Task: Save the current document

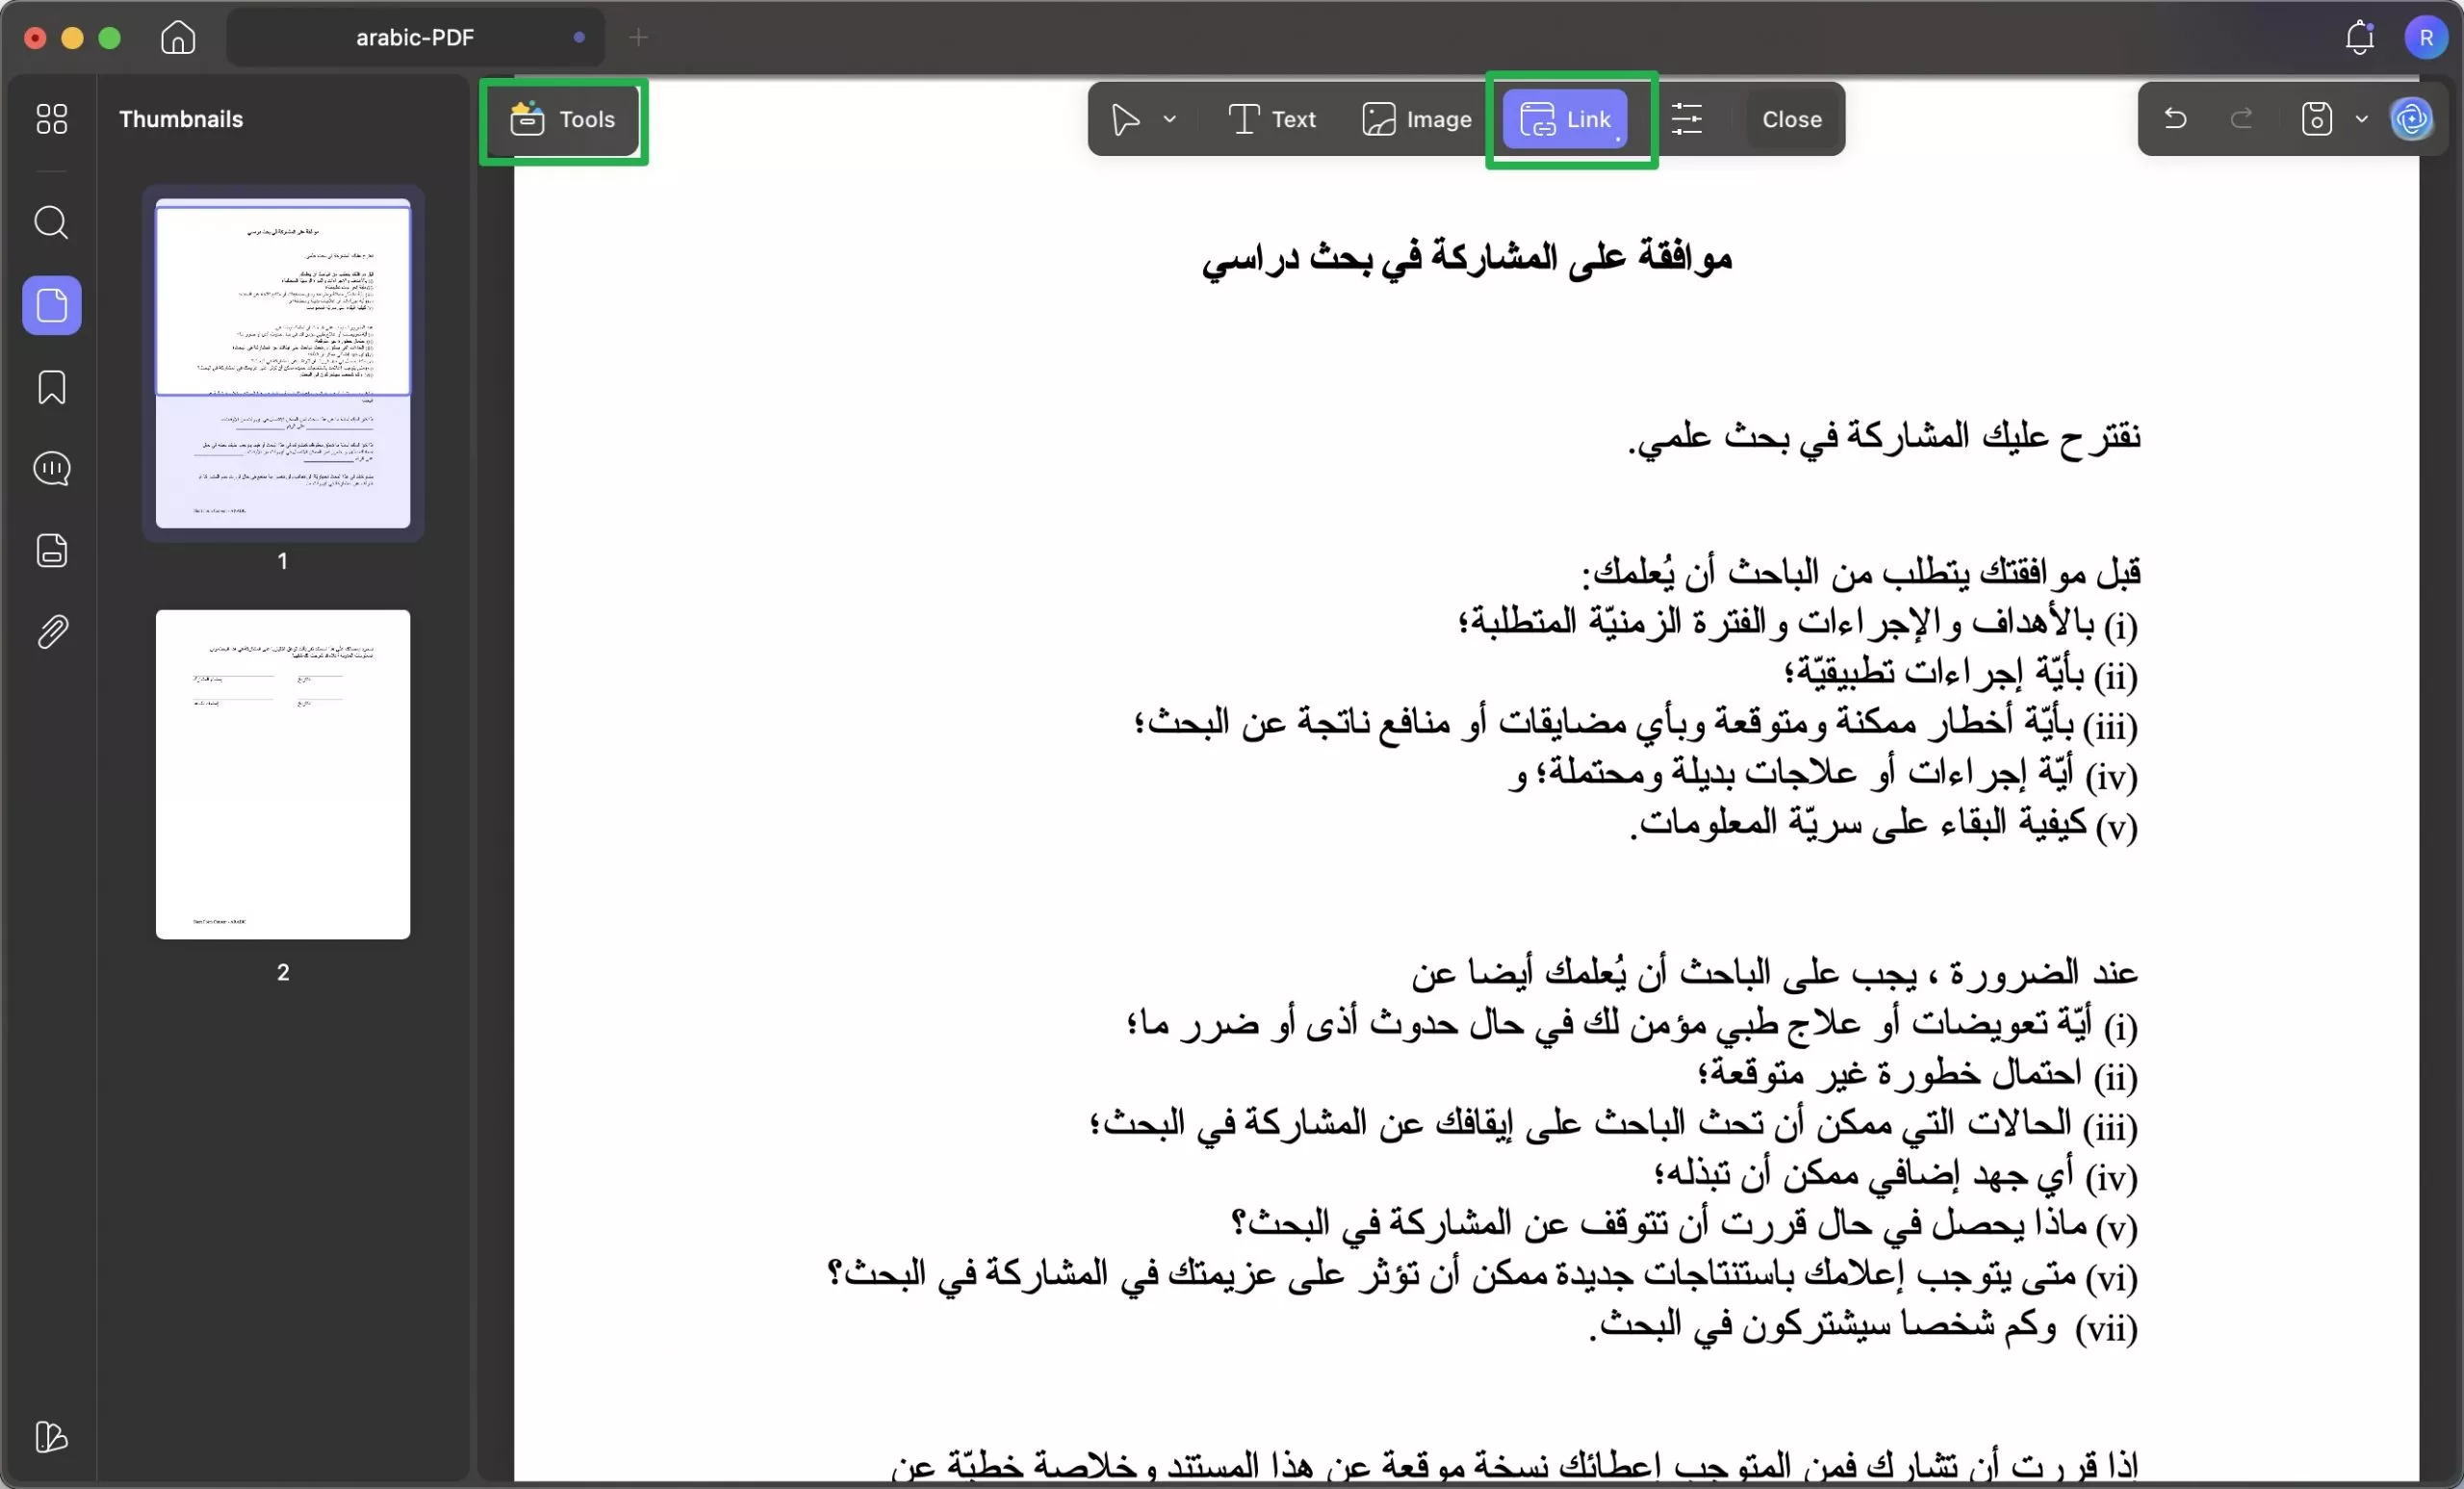Action: [x=2317, y=119]
